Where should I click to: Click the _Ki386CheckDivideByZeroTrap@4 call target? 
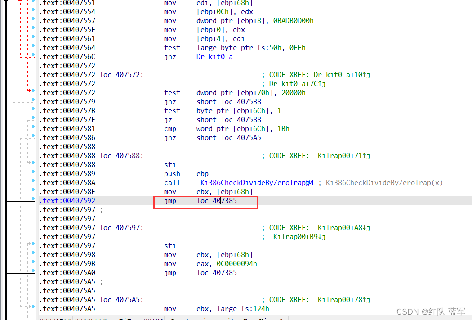click(255, 182)
